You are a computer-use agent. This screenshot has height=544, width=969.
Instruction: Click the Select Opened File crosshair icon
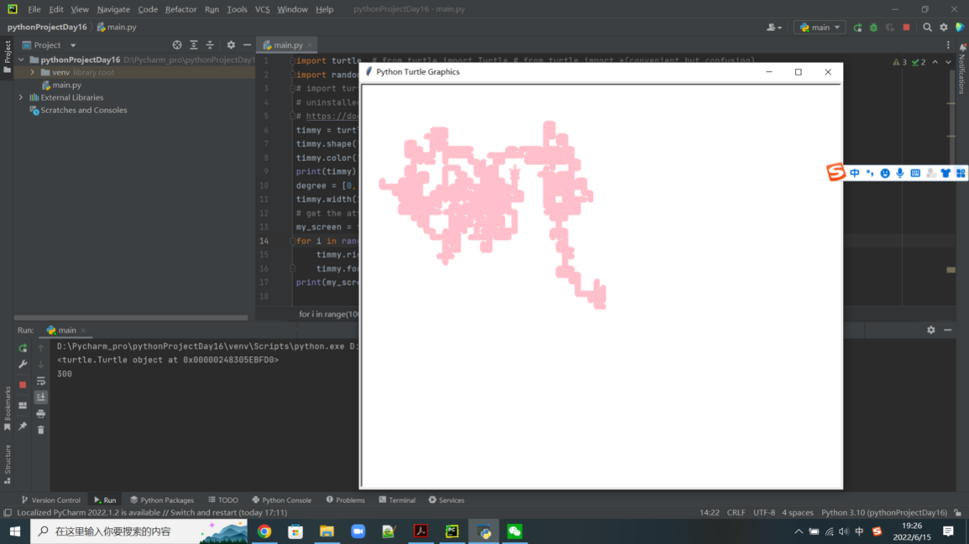[x=176, y=45]
